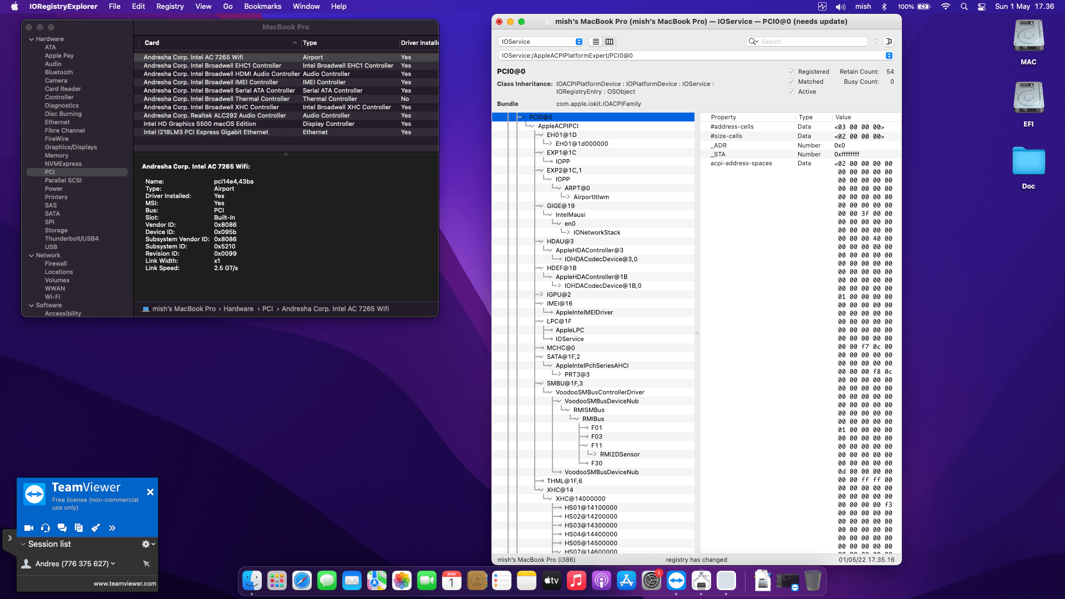This screenshot has width=1065, height=599.
Task: Collapse the TeamViewer Session list
Action: click(x=23, y=544)
